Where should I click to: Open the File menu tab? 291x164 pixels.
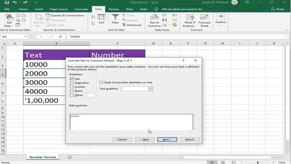[x=7, y=9]
